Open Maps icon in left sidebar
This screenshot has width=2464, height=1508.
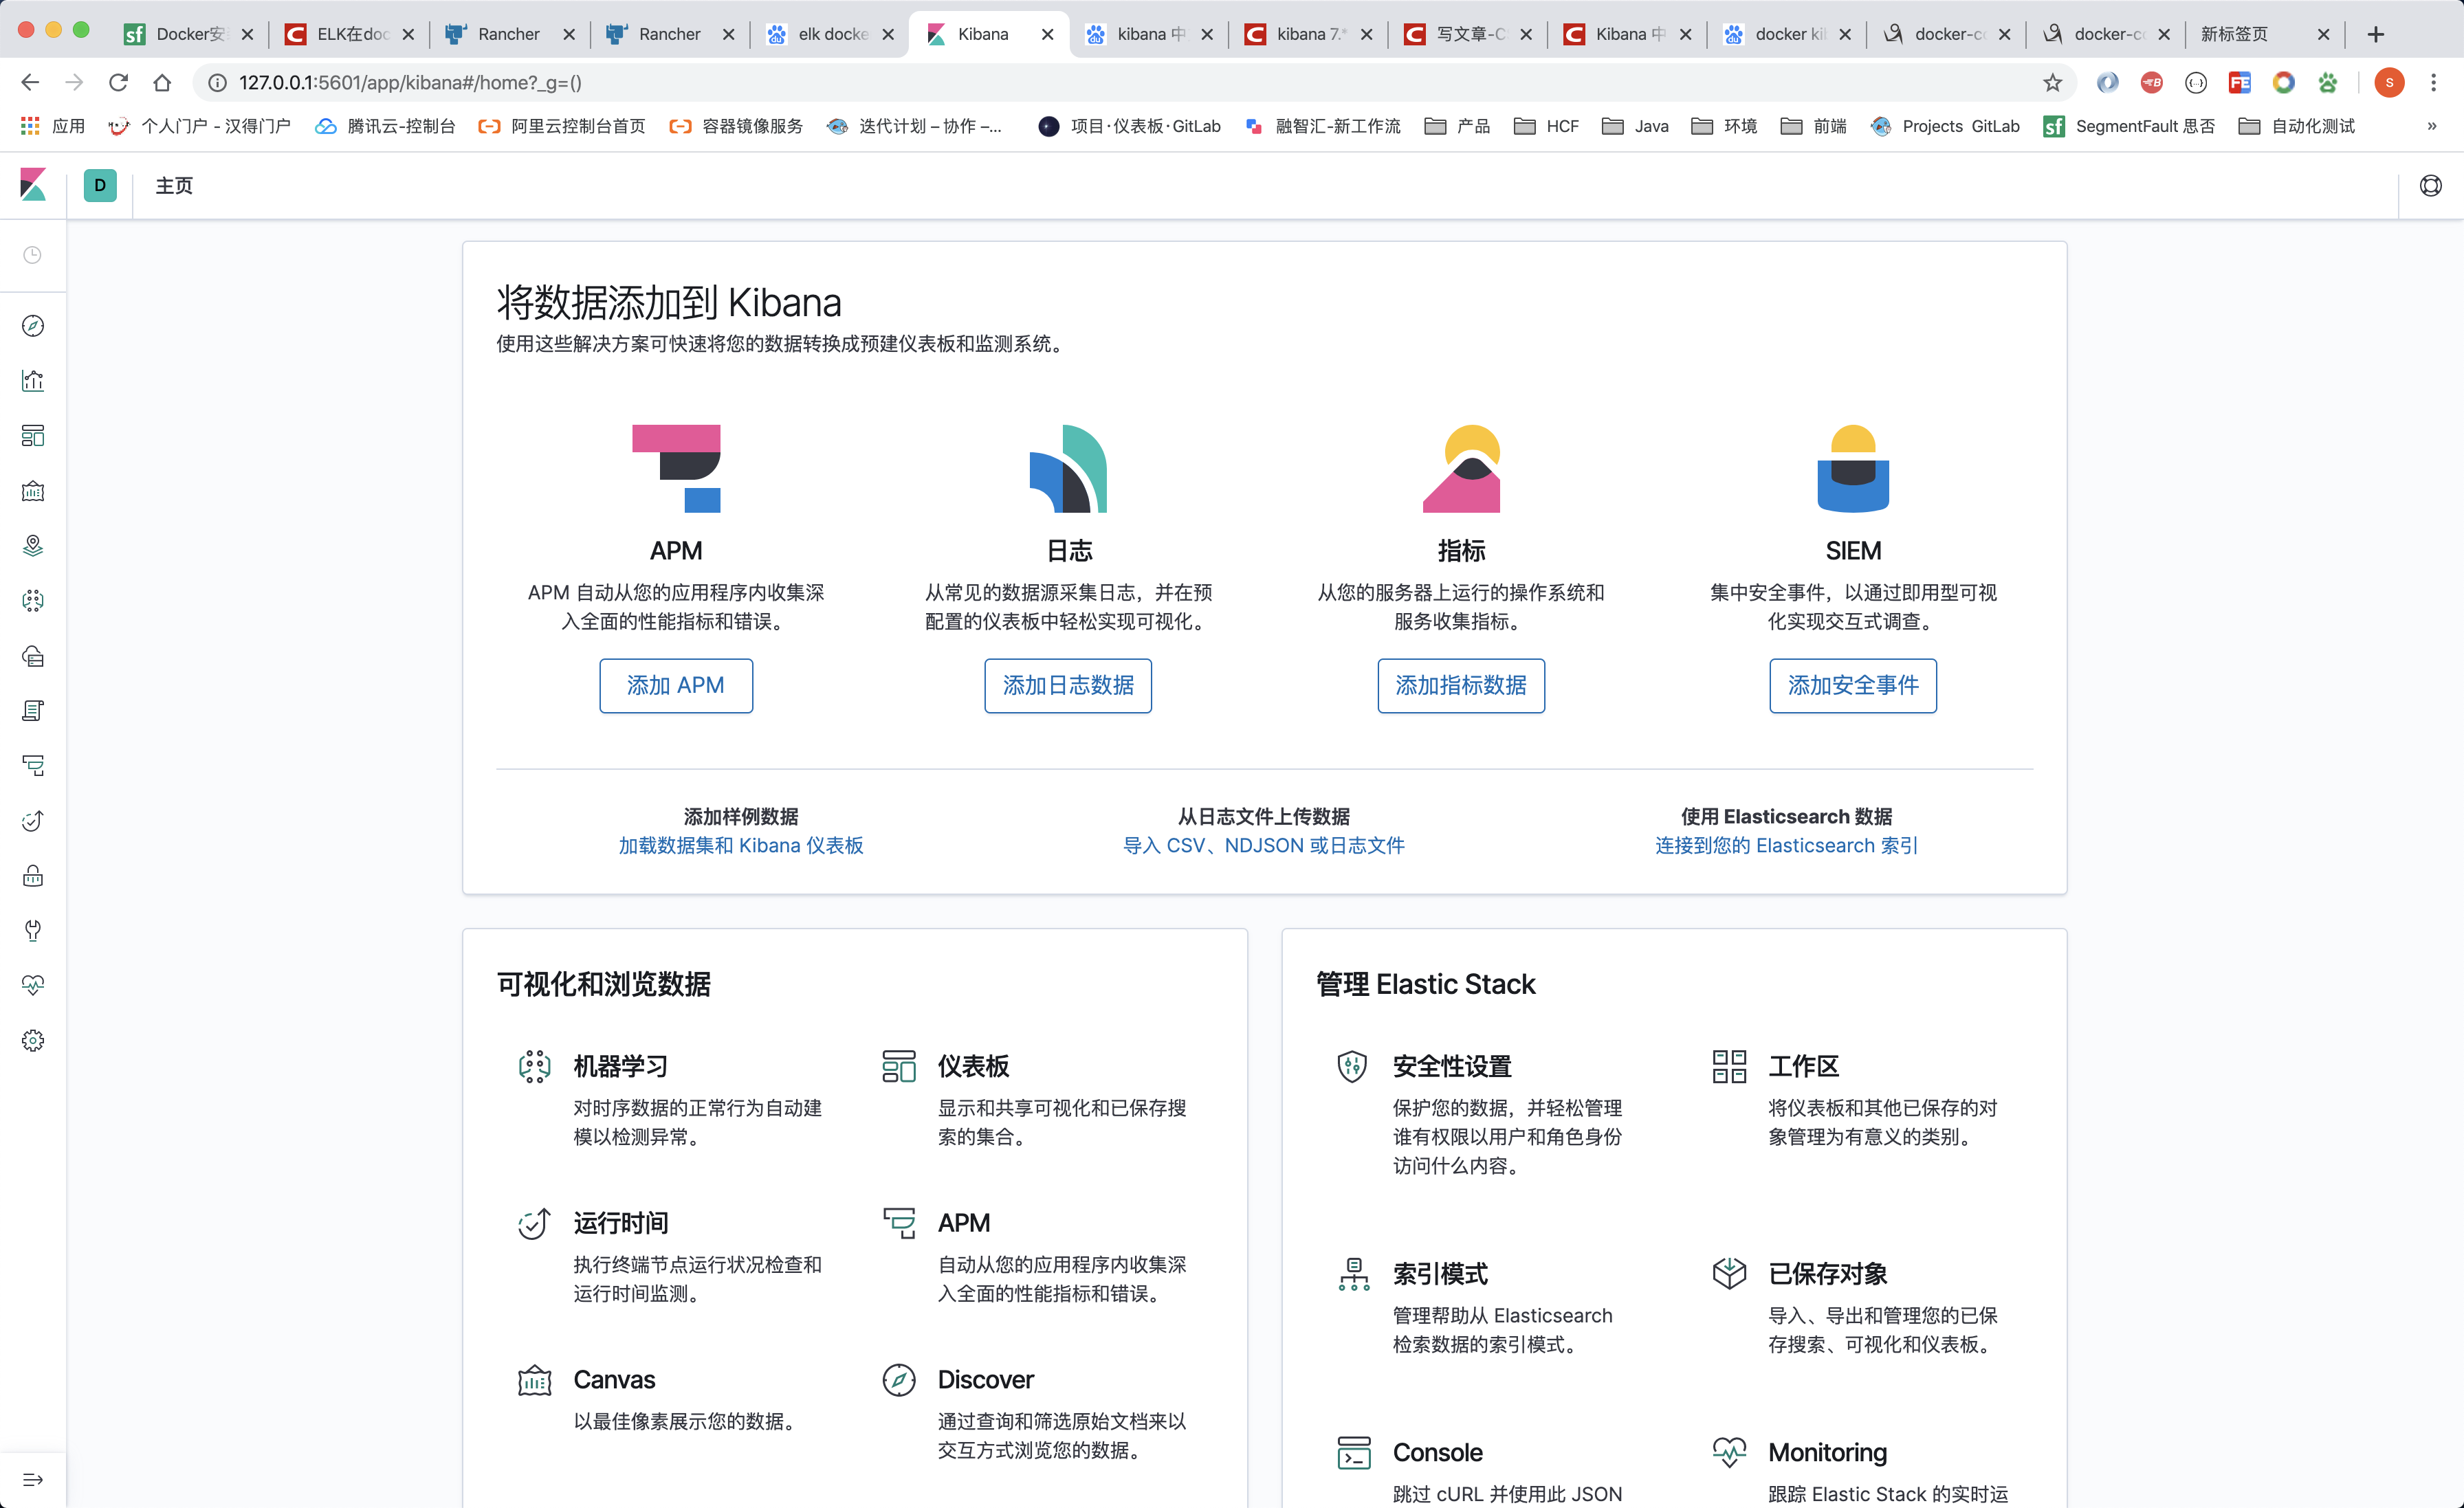click(x=33, y=546)
